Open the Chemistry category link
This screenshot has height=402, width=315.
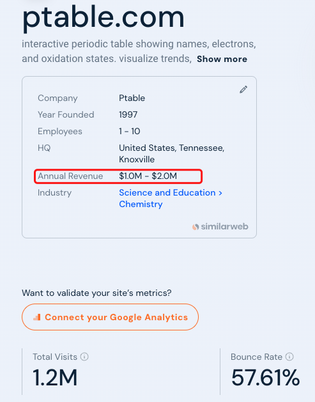[141, 204]
